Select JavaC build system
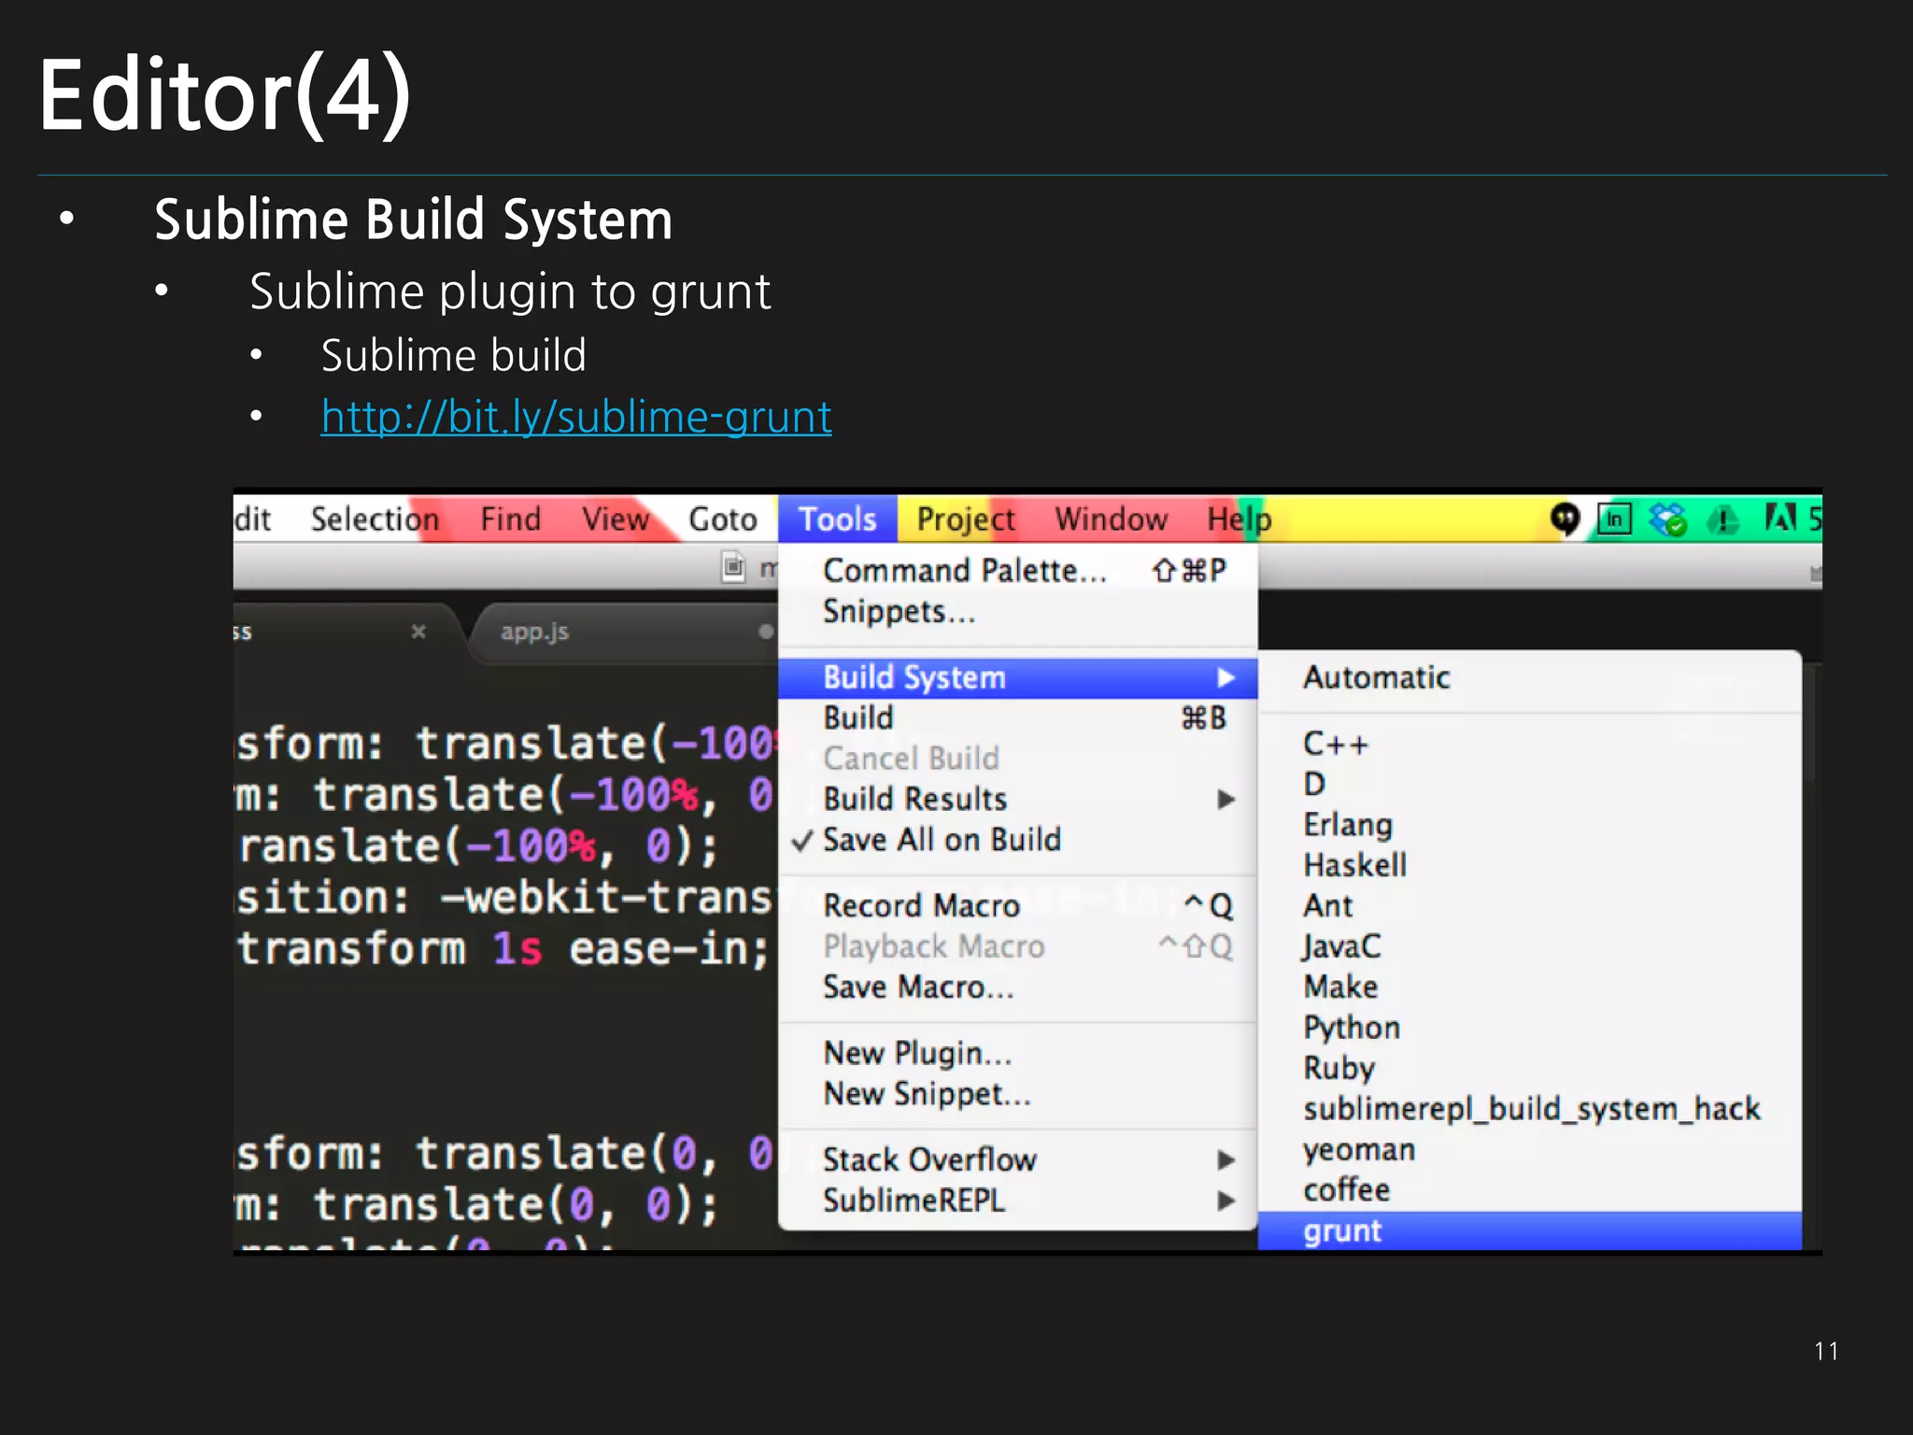This screenshot has height=1435, width=1913. 1530,946
